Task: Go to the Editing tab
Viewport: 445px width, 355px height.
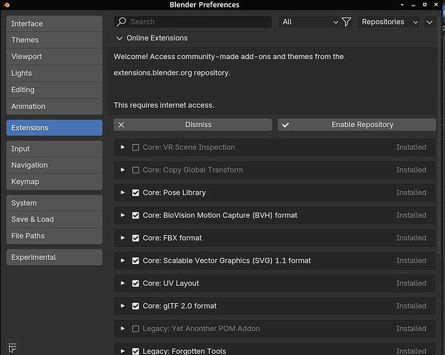Action: (54, 89)
